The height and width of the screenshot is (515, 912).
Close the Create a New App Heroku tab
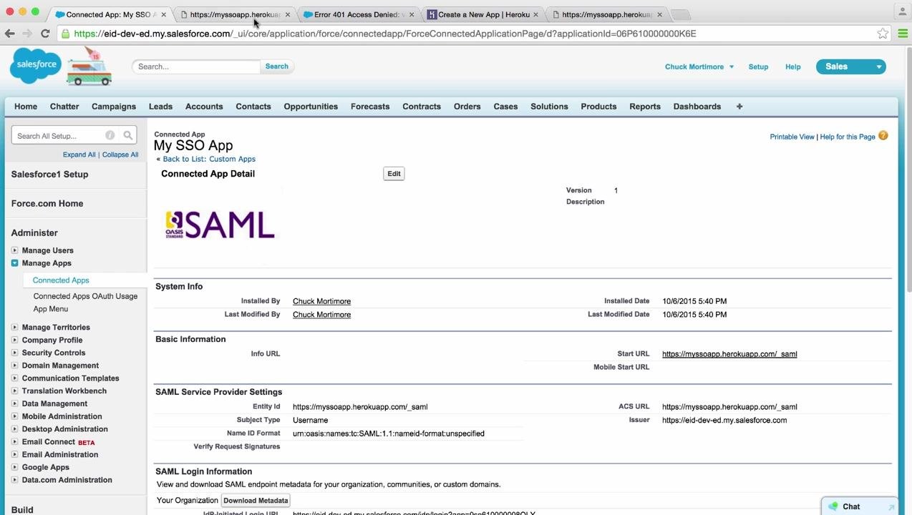[535, 14]
